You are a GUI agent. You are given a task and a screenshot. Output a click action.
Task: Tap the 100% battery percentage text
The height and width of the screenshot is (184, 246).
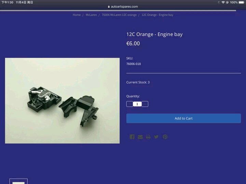pos(234,2)
